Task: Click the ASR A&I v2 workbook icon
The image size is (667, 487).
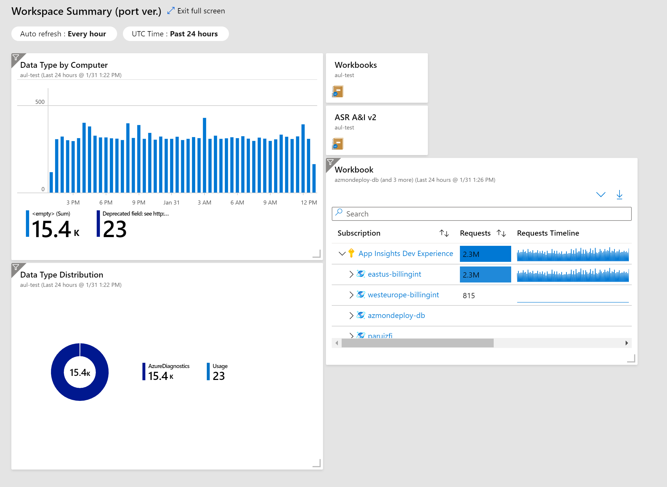Action: pos(339,144)
